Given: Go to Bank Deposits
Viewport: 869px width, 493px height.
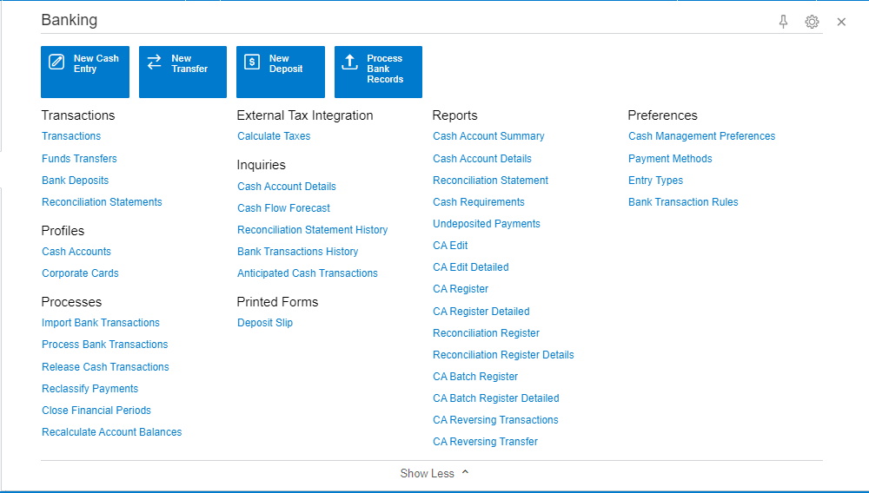Looking at the screenshot, I should click(x=76, y=181).
